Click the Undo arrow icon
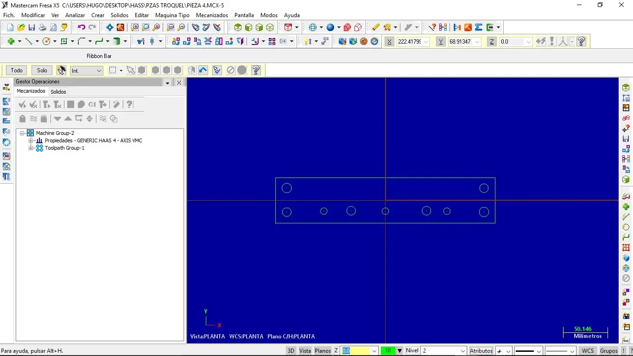The width and height of the screenshot is (633, 356). tap(82, 27)
